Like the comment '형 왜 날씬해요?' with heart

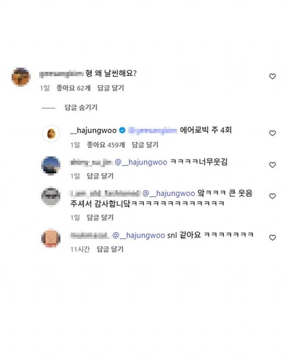pos(272,76)
